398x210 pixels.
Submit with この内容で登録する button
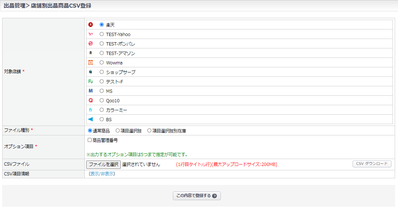coord(196,196)
